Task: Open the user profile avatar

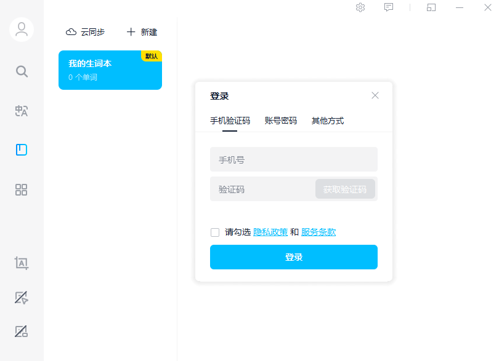Action: pyautogui.click(x=22, y=29)
